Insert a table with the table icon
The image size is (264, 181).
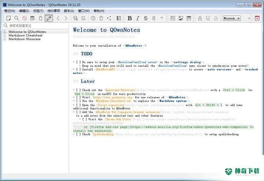point(189,18)
